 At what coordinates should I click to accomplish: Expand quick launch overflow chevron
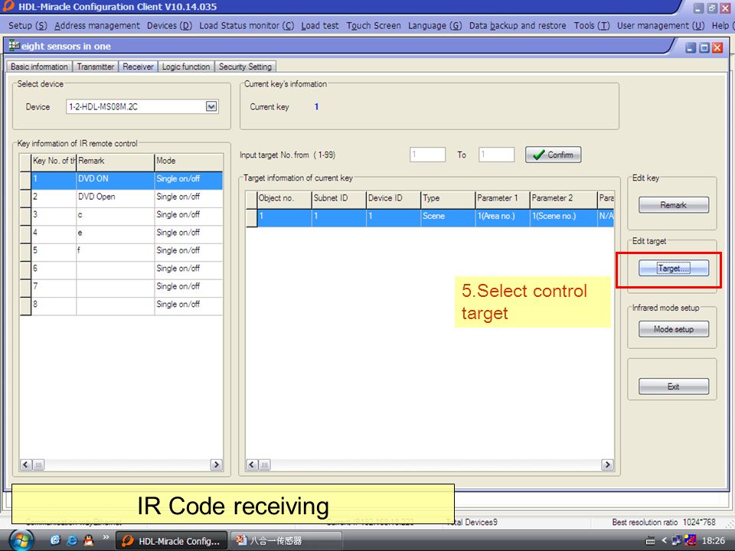tap(106, 537)
